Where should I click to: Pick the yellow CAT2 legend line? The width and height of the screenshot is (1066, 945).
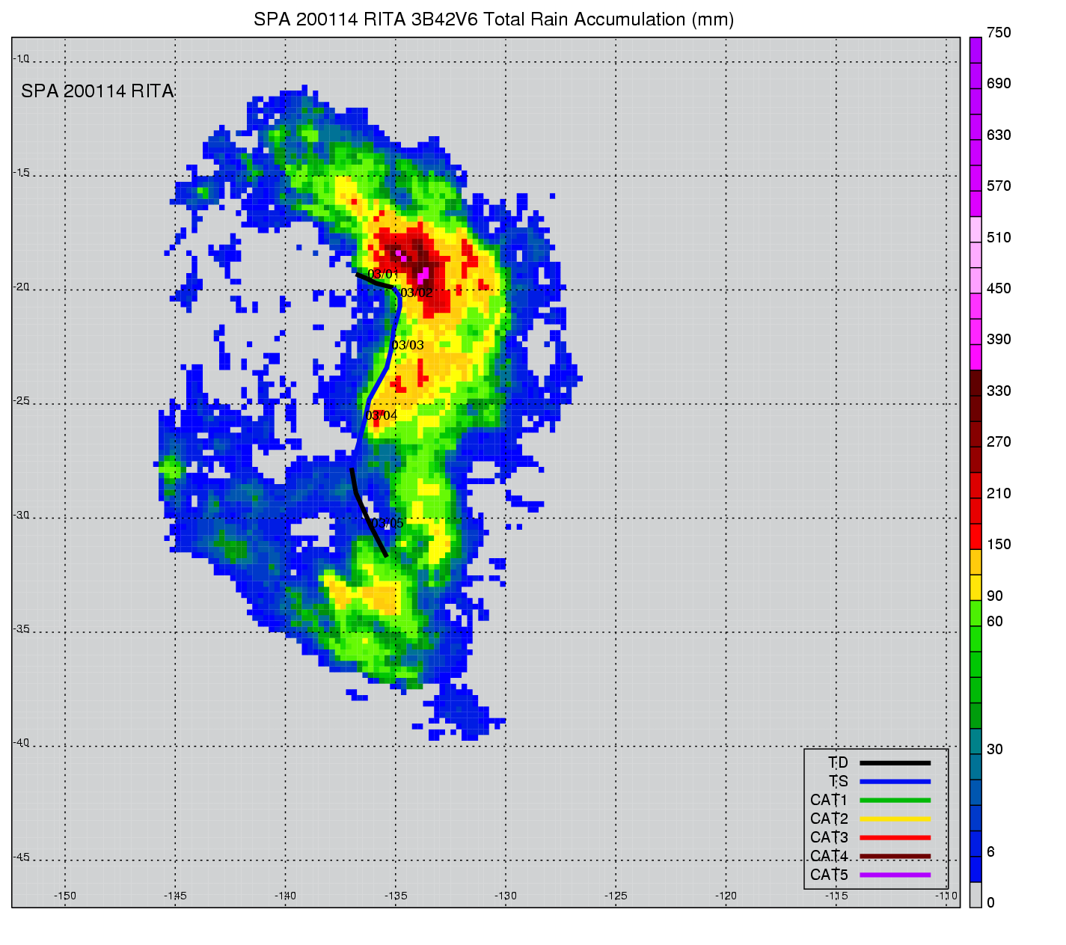click(895, 819)
